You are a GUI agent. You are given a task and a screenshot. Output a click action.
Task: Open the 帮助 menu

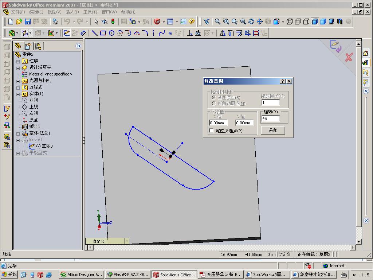128,12
